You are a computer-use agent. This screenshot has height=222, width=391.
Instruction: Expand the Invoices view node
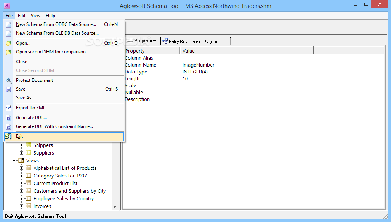(21, 206)
